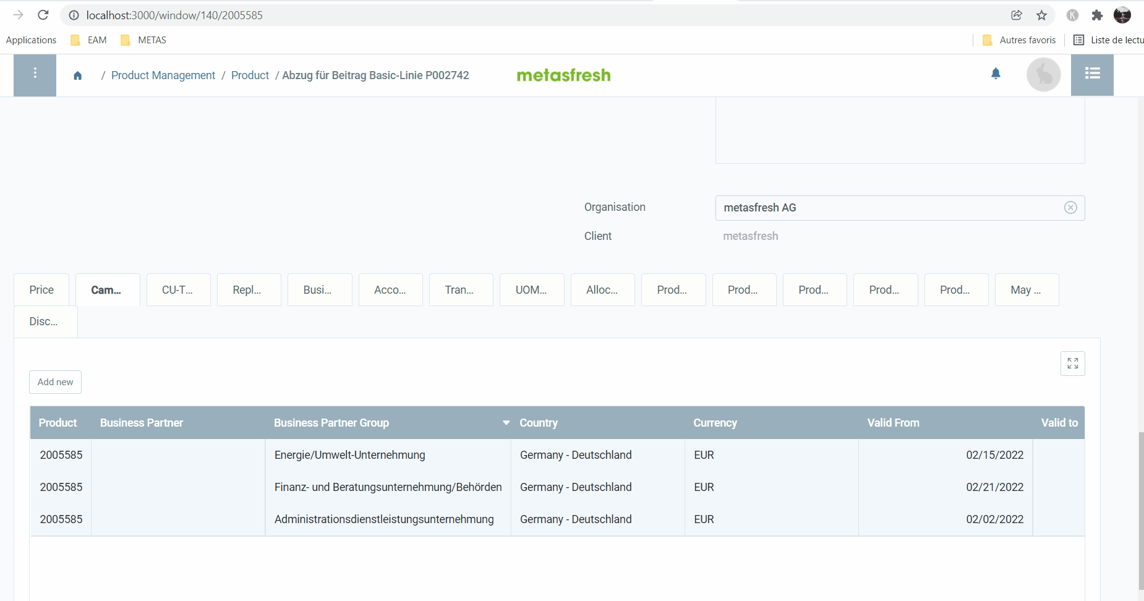Click the metasfresh rabbit avatar icon

point(1043,74)
